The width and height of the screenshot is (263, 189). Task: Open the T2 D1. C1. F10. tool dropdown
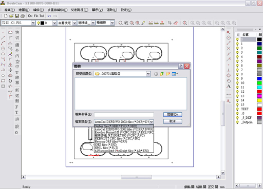tap(33, 23)
